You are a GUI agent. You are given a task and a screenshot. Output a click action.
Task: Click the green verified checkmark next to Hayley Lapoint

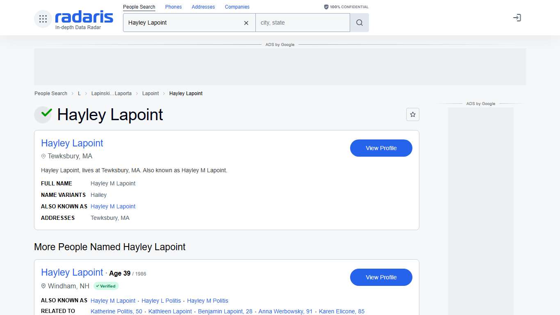(x=43, y=114)
